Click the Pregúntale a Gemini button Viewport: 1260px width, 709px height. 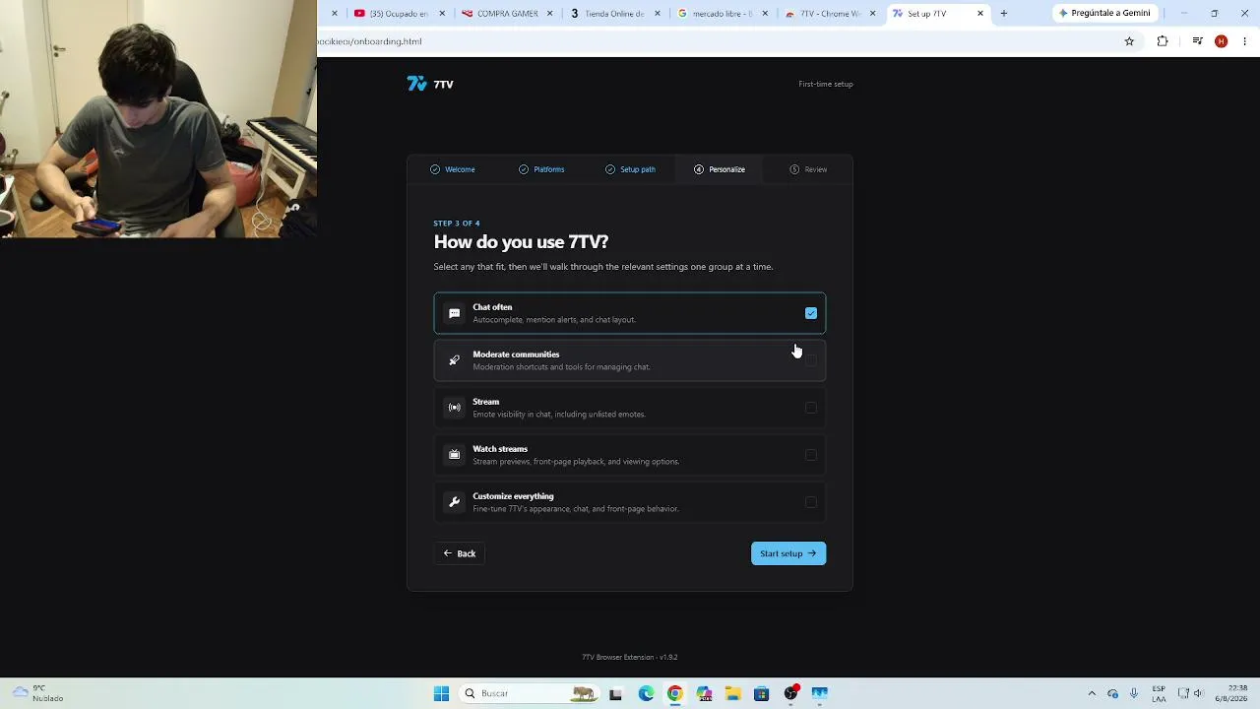pyautogui.click(x=1104, y=14)
